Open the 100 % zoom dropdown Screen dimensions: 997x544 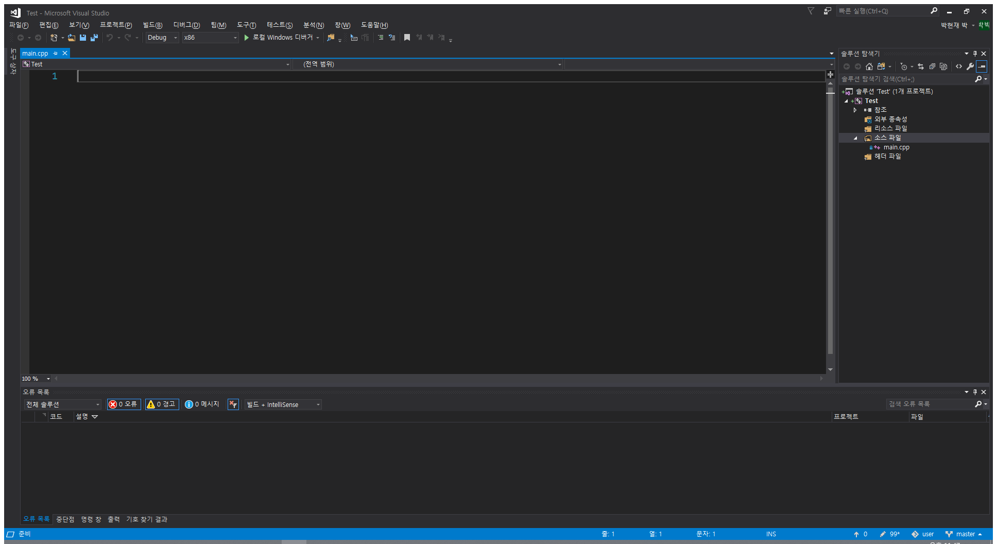[x=36, y=379]
